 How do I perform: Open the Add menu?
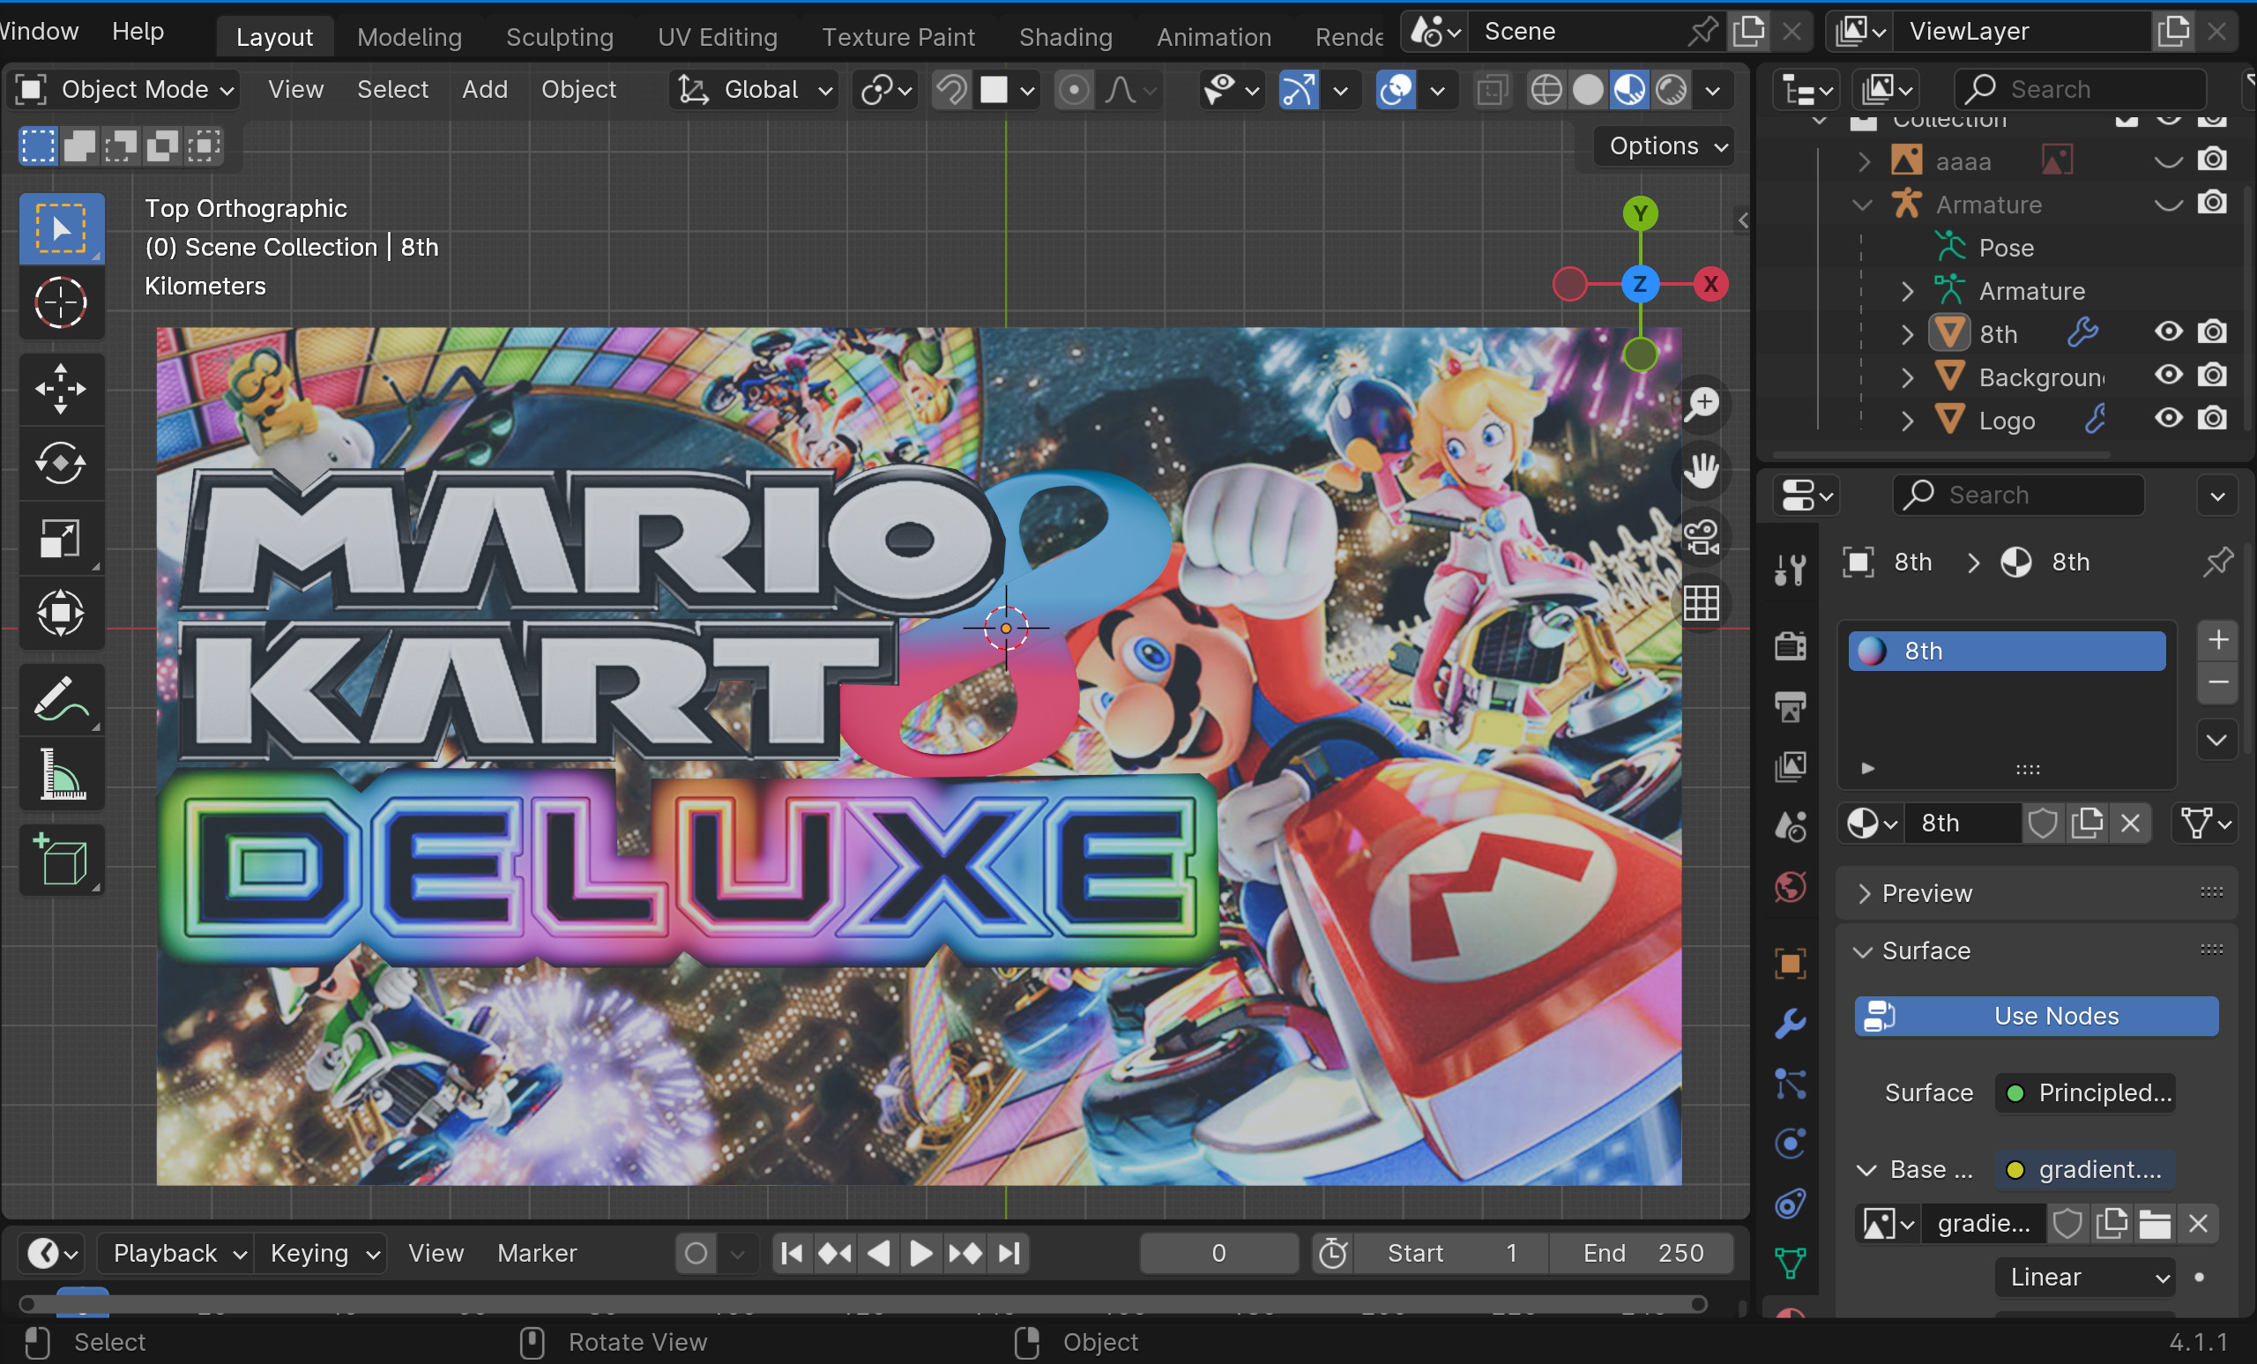click(x=485, y=89)
